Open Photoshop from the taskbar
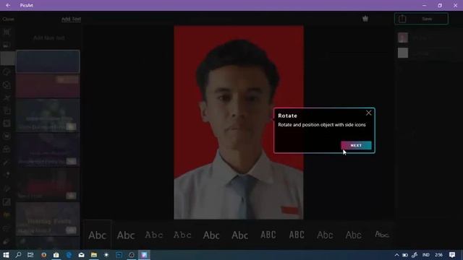The width and height of the screenshot is (463, 260). coord(119,255)
